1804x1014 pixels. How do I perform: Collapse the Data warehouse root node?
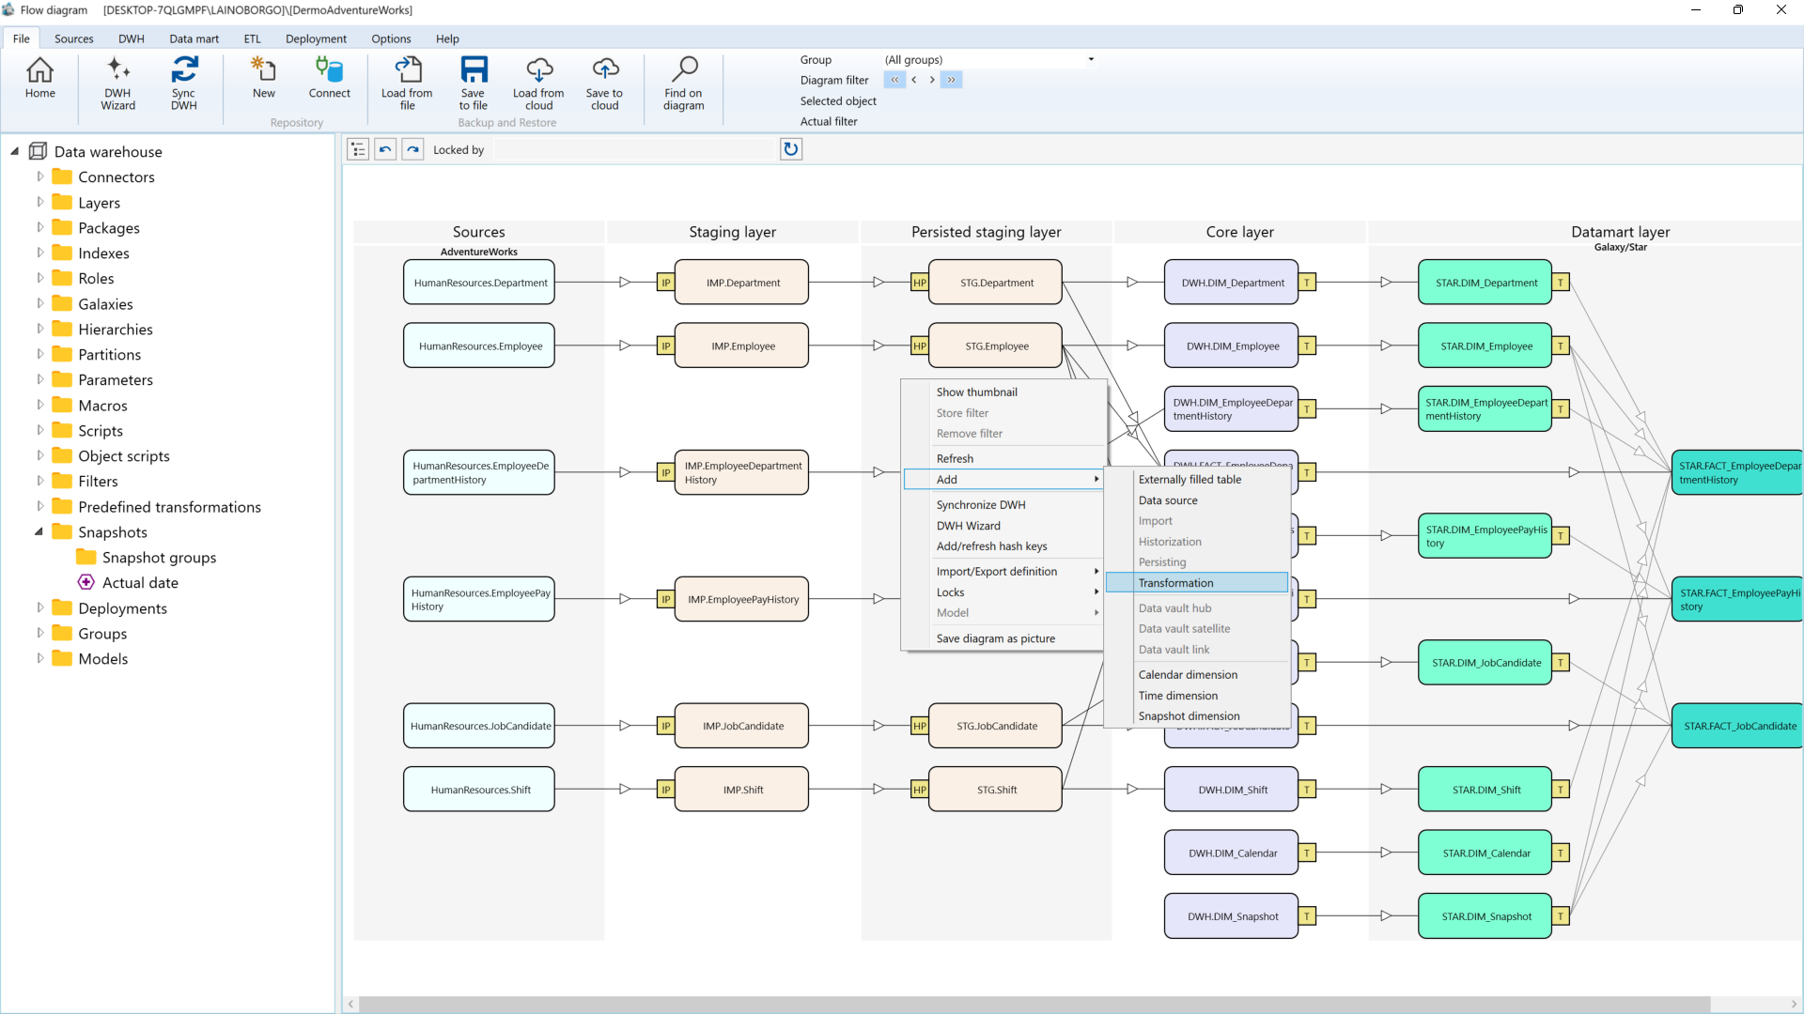15,151
